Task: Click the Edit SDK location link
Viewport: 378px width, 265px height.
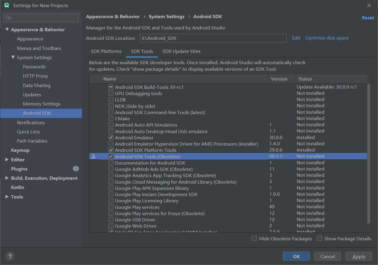Action: point(296,38)
